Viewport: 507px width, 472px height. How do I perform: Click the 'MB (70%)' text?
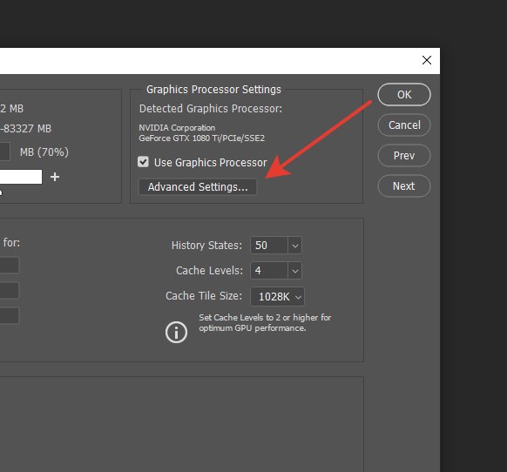click(x=44, y=152)
